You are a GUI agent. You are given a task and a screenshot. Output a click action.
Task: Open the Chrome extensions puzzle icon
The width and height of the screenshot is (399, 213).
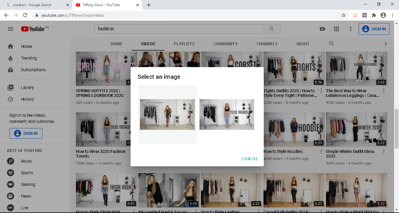pos(374,15)
